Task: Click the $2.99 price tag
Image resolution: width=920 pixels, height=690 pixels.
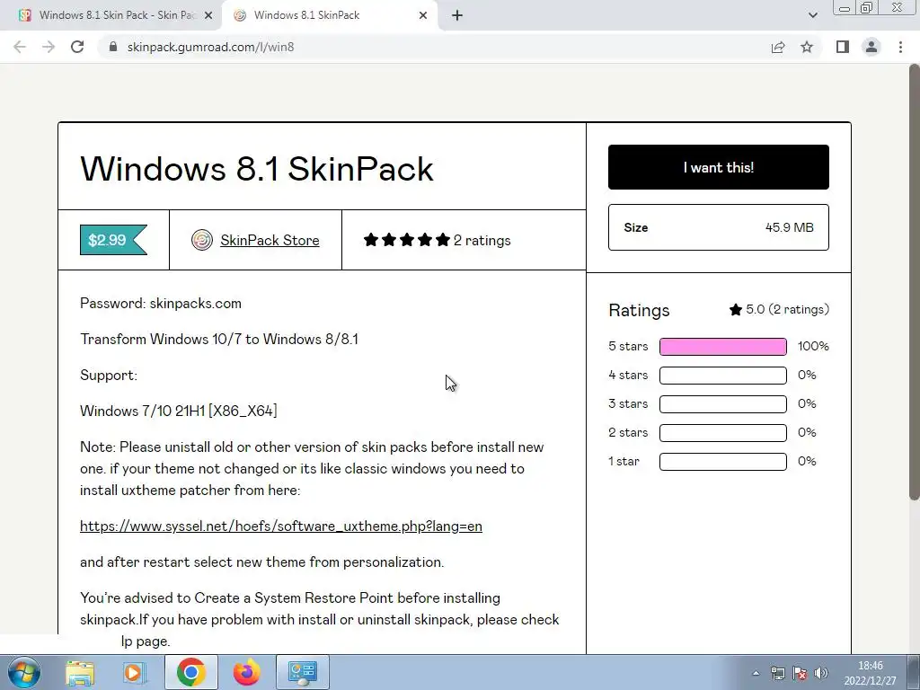Action: coord(113,240)
